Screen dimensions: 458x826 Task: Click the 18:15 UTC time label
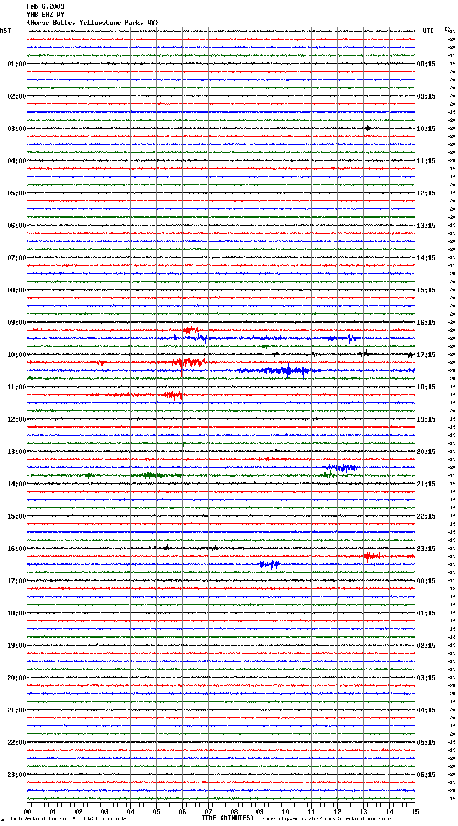[426, 387]
